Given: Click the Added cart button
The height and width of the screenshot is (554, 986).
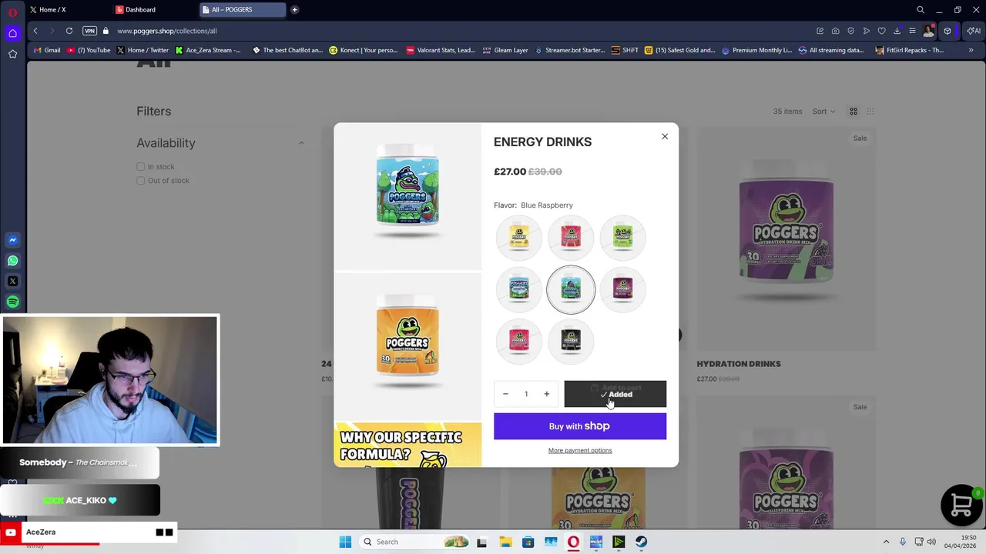Looking at the screenshot, I should click(615, 394).
